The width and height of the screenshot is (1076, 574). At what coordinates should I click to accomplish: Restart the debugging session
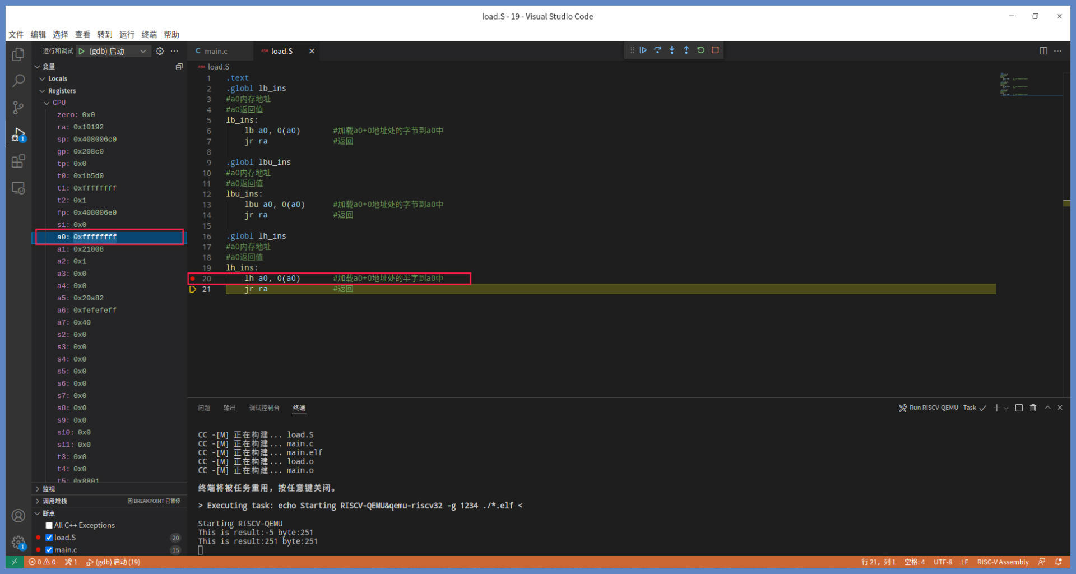pyautogui.click(x=701, y=50)
